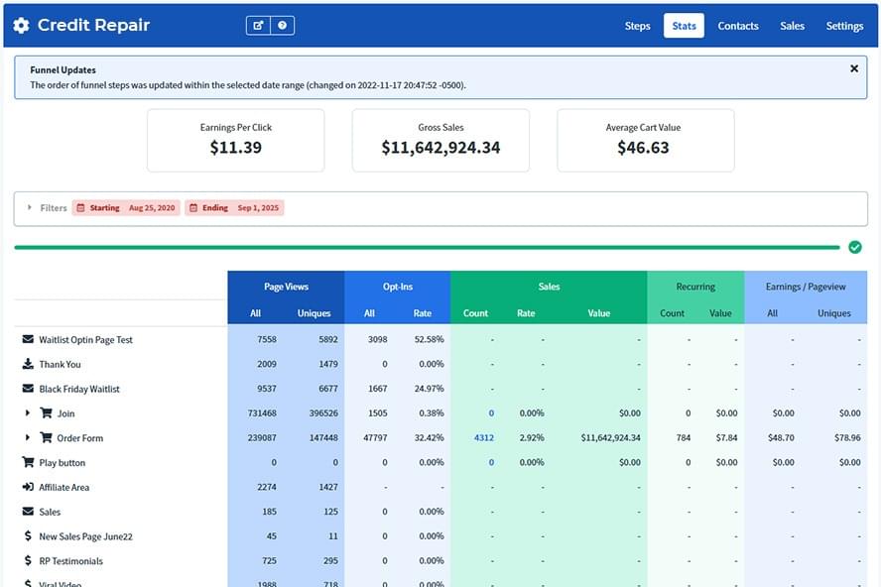
Task: Go to the Sales tab
Action: 792,26
